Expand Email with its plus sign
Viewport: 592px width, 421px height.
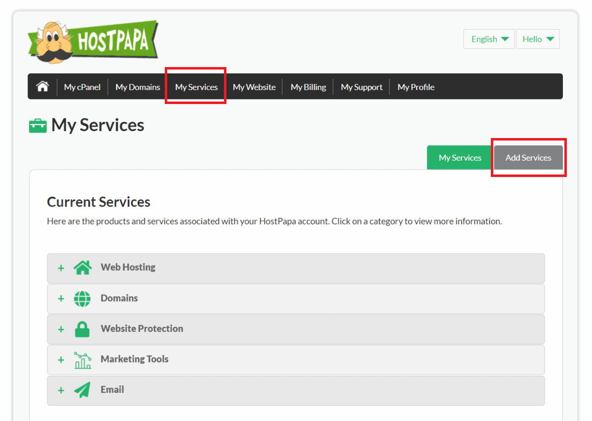61,390
